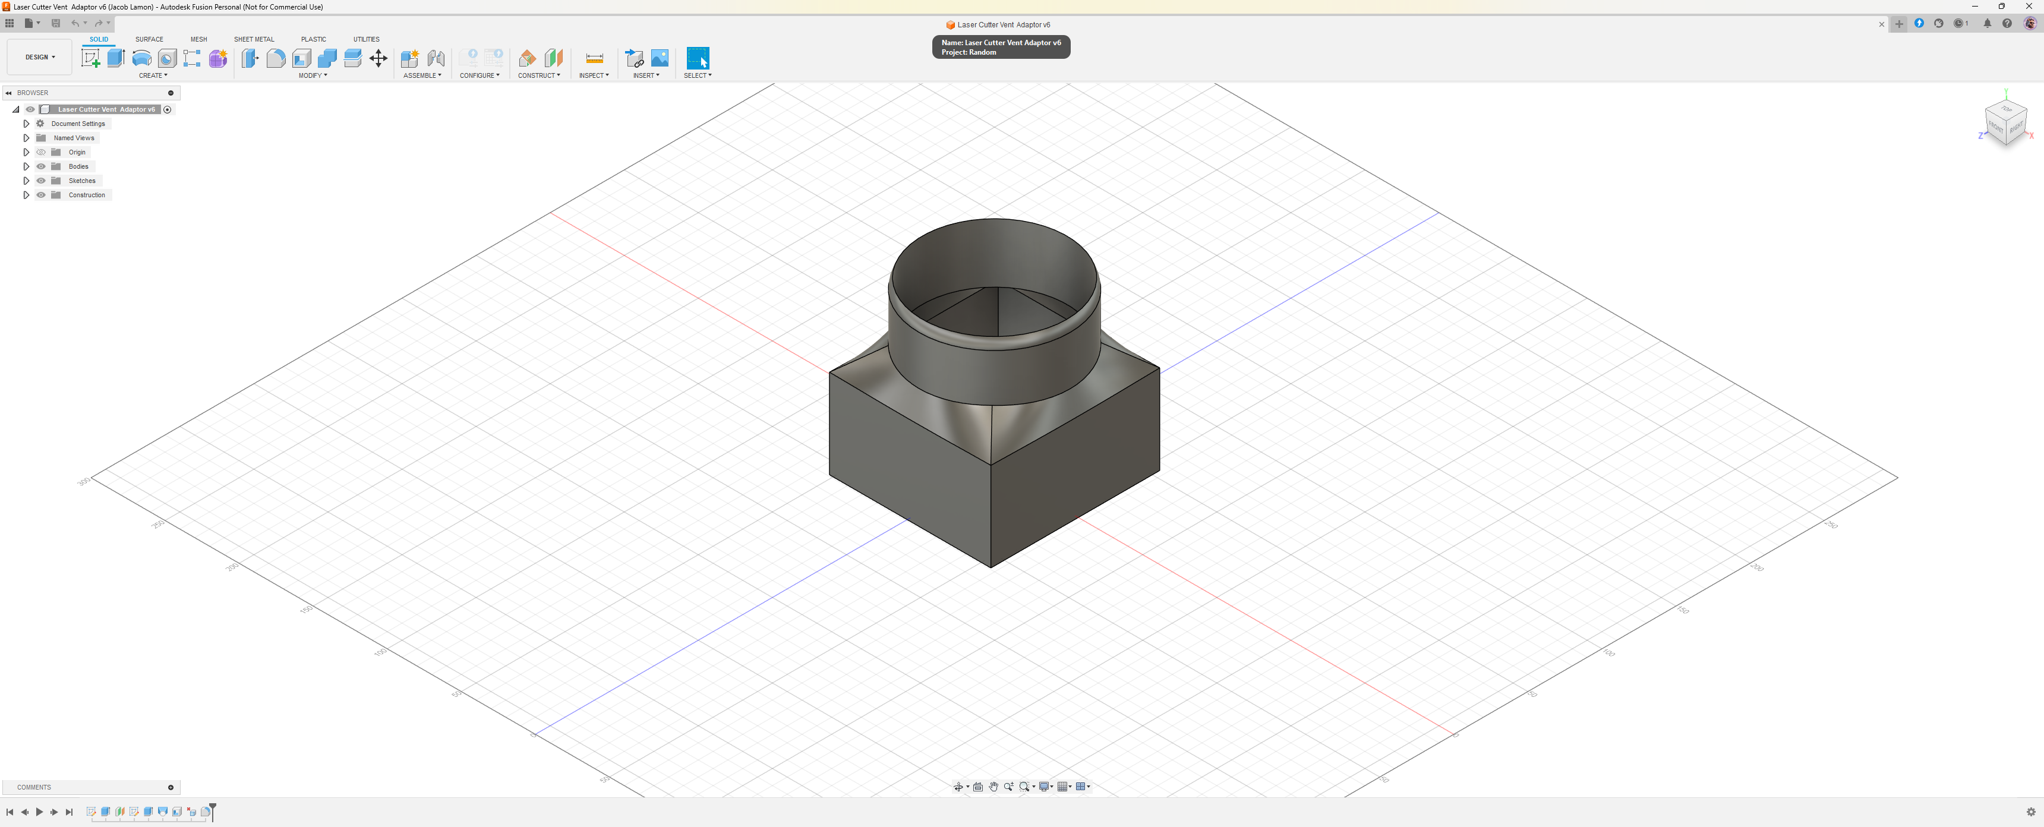This screenshot has width=2044, height=827.
Task: Select the Combine tool
Action: (327, 58)
